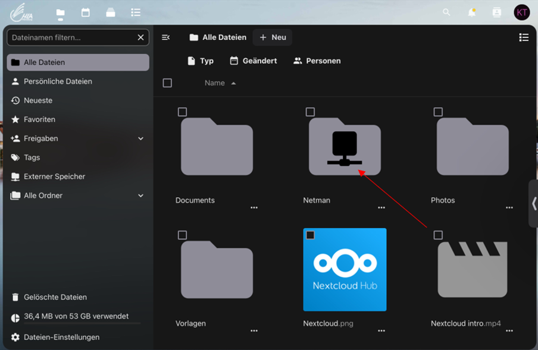Open the Nextcloud.png thumbnail
The width and height of the screenshot is (538, 350).
pos(345,270)
